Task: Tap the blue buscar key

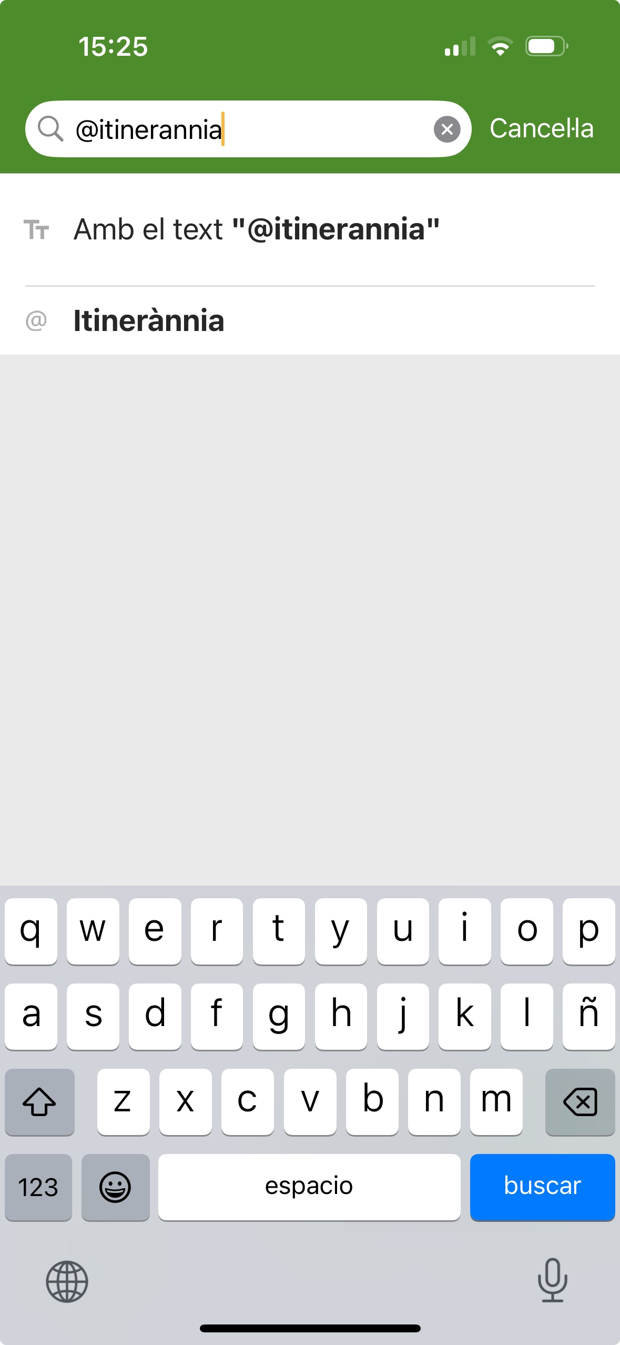Action: 543,1187
